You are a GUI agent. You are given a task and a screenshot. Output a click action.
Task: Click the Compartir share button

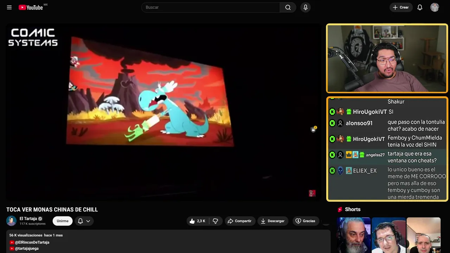pos(239,221)
